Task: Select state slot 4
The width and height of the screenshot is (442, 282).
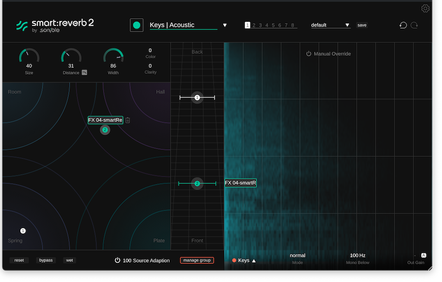Action: [267, 25]
